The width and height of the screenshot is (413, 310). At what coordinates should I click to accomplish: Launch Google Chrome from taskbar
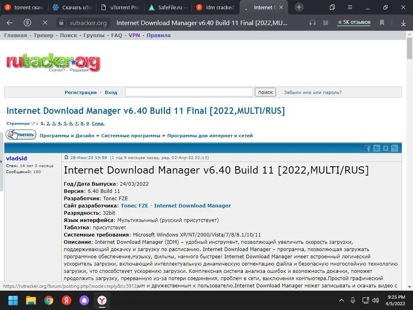pos(49,300)
